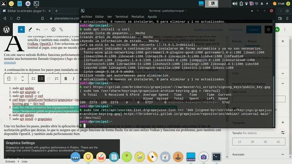The image size is (292, 164).
Task: Open terminal Editar menu
Action: click(x=99, y=16)
